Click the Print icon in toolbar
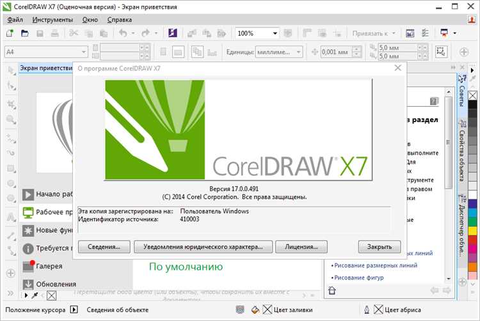 tap(55, 33)
